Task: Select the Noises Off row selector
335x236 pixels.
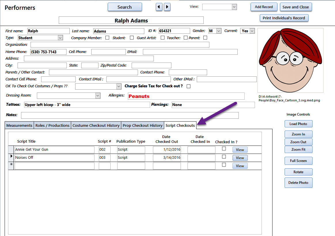Action: click(11, 158)
